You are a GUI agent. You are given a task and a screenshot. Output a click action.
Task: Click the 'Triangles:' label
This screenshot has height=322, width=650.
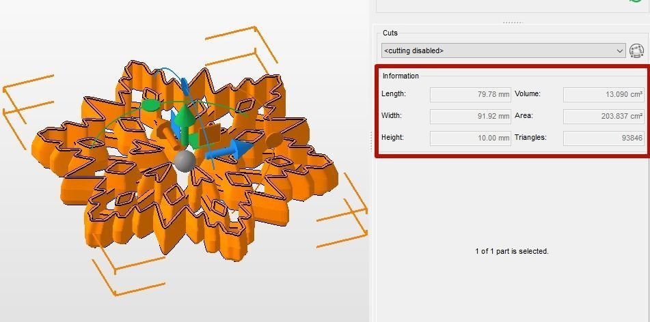coord(530,137)
